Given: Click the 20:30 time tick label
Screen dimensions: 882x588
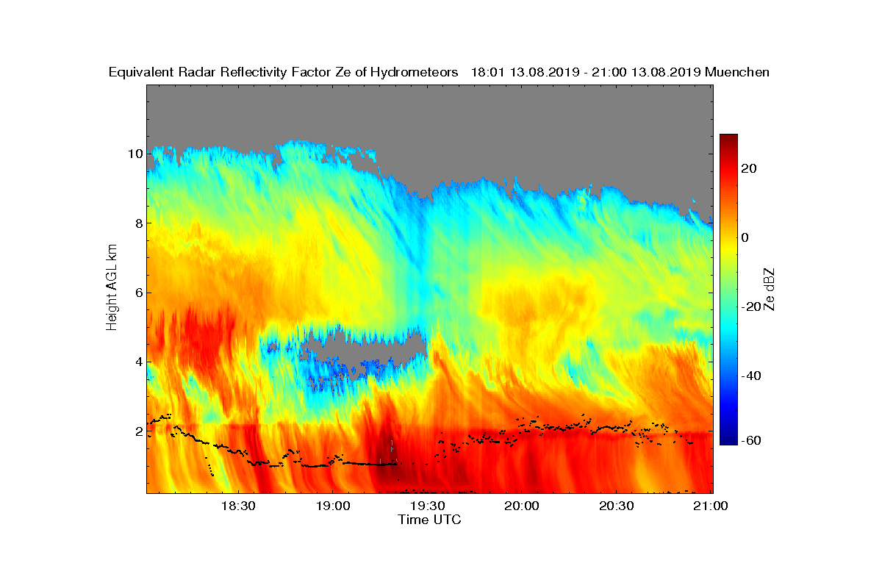Looking at the screenshot, I should (617, 506).
